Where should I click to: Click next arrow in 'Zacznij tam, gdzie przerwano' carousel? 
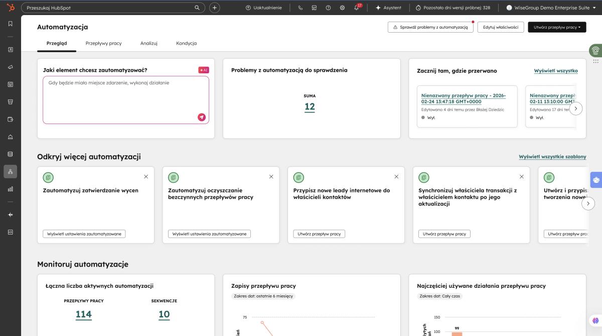[x=576, y=108]
